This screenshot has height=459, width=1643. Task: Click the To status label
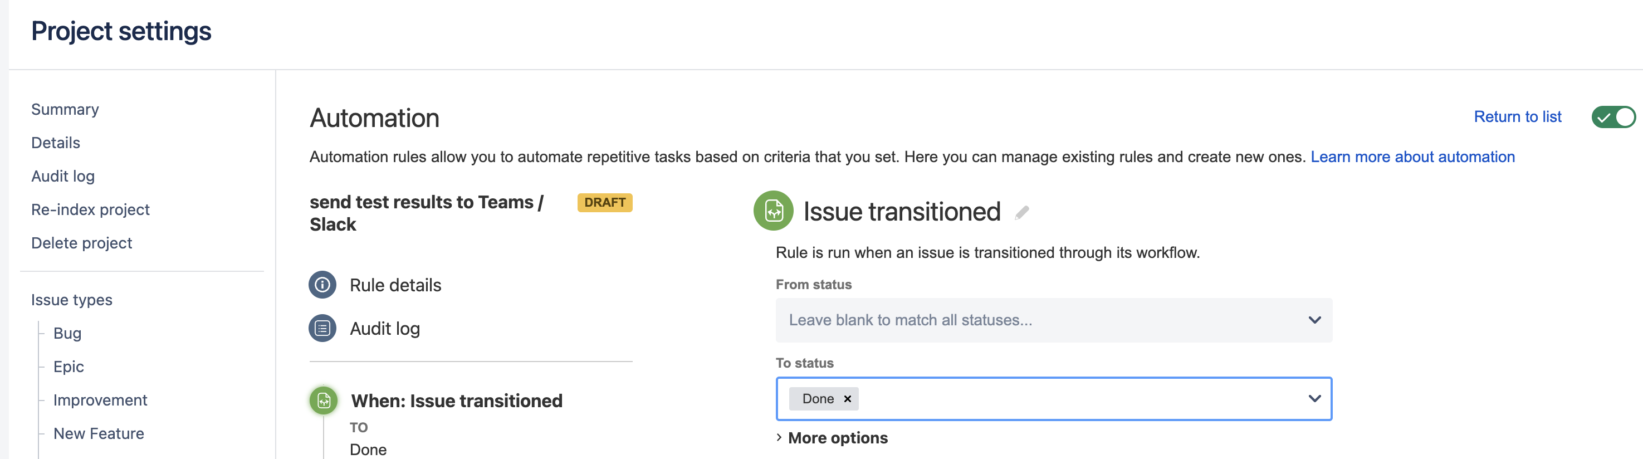804,363
